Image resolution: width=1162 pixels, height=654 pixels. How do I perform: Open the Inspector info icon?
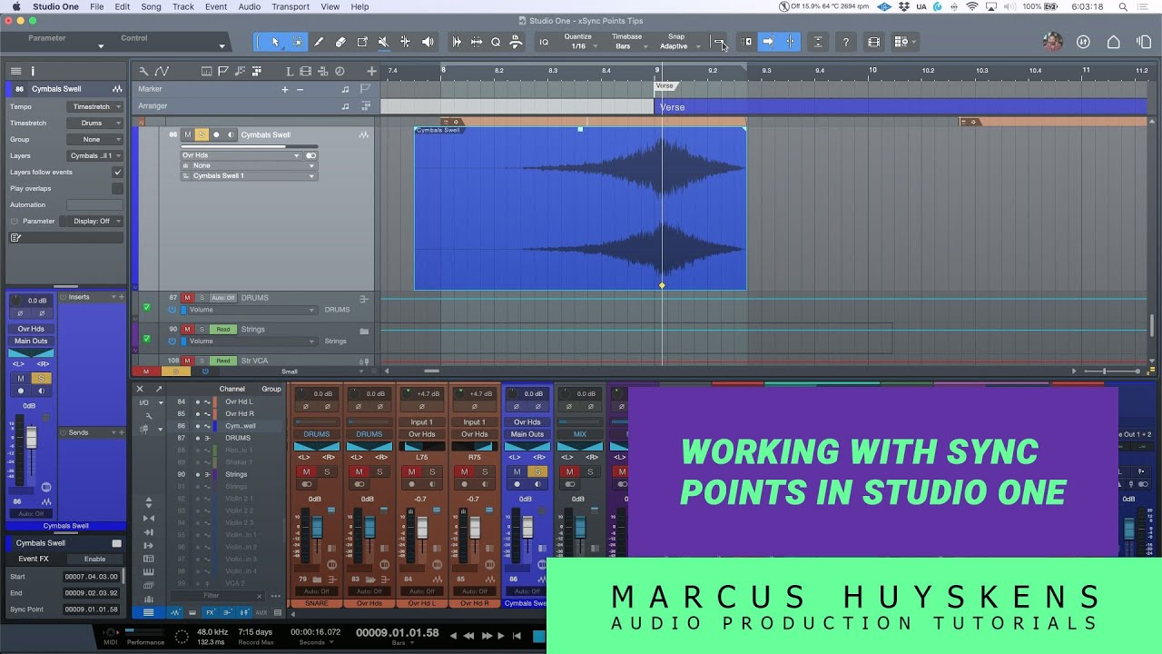(33, 71)
